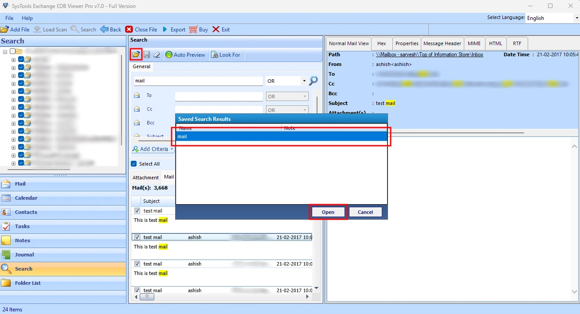Click the Export toolbar button
The image size is (580, 314).
click(x=173, y=29)
